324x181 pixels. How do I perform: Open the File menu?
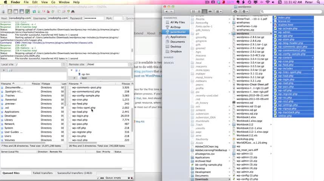point(26,2)
